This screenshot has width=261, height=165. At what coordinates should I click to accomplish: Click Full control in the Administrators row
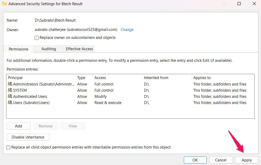(x=104, y=84)
